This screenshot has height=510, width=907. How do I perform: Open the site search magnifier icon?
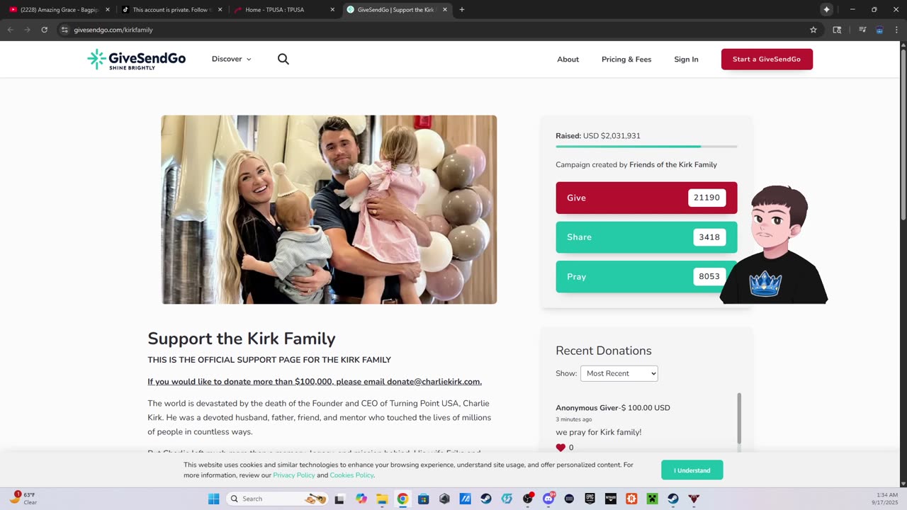(x=283, y=59)
